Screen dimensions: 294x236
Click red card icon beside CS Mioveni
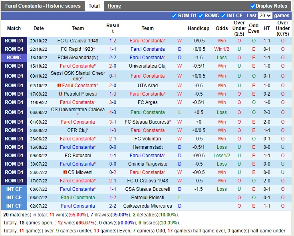(x=65, y=172)
